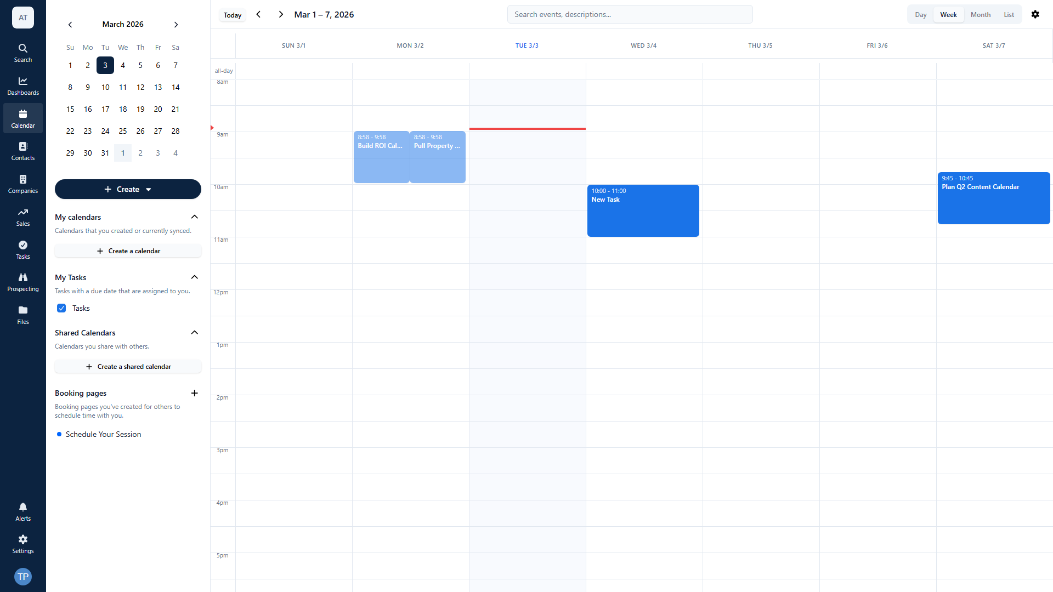Click the WED 3/4 column header
Image resolution: width=1053 pixels, height=592 pixels.
click(x=643, y=45)
